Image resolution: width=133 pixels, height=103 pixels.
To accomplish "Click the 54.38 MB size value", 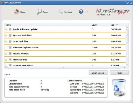I will pos(116,29).
